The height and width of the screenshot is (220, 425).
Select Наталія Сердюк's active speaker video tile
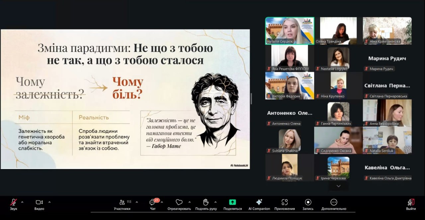point(290,30)
